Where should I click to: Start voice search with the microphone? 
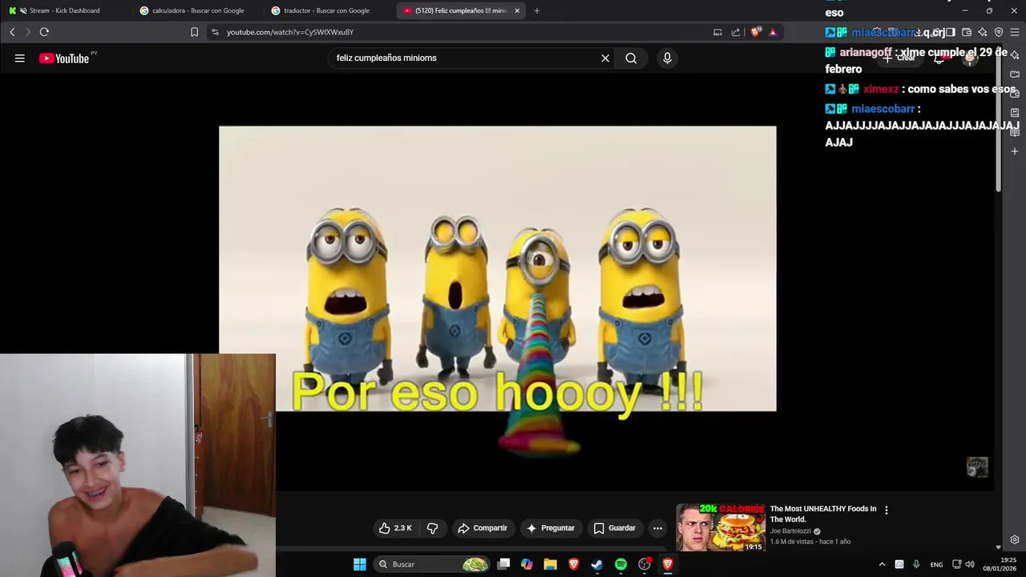(x=667, y=58)
